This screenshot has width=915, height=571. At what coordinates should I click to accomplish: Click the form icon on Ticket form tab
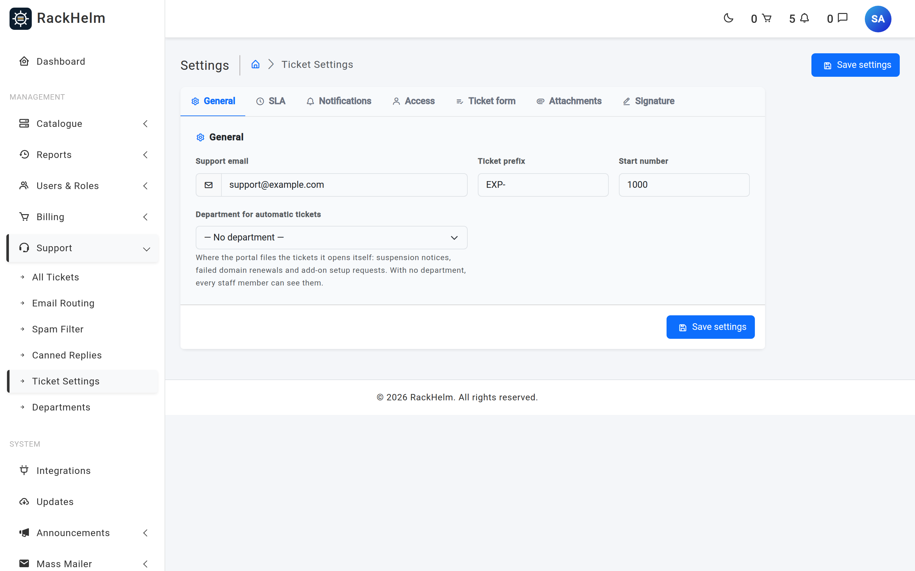tap(460, 101)
